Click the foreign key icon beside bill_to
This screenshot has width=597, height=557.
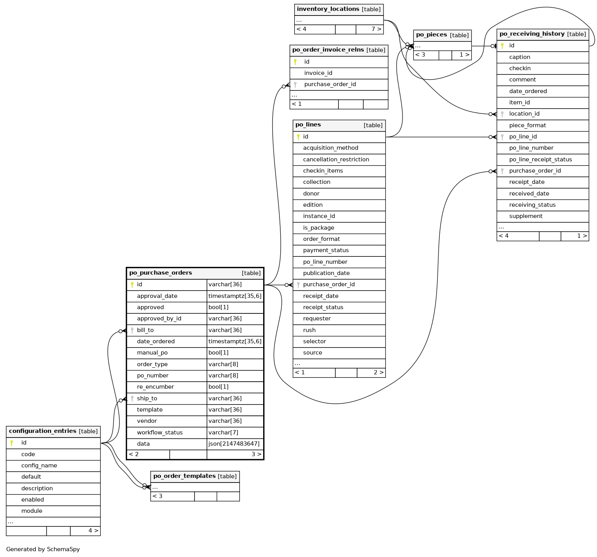[132, 330]
